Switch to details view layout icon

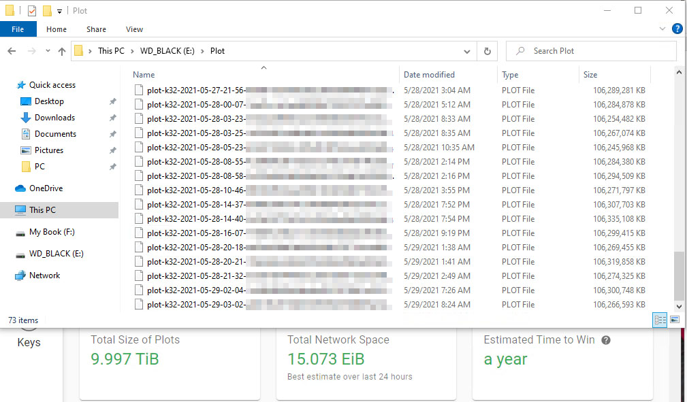pos(660,320)
